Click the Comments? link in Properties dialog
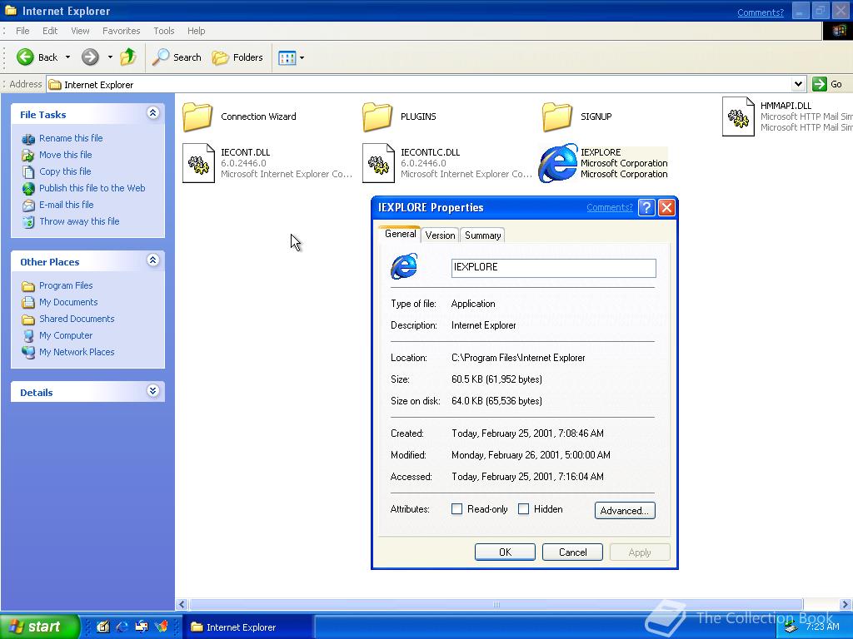The image size is (853, 639). (x=610, y=207)
